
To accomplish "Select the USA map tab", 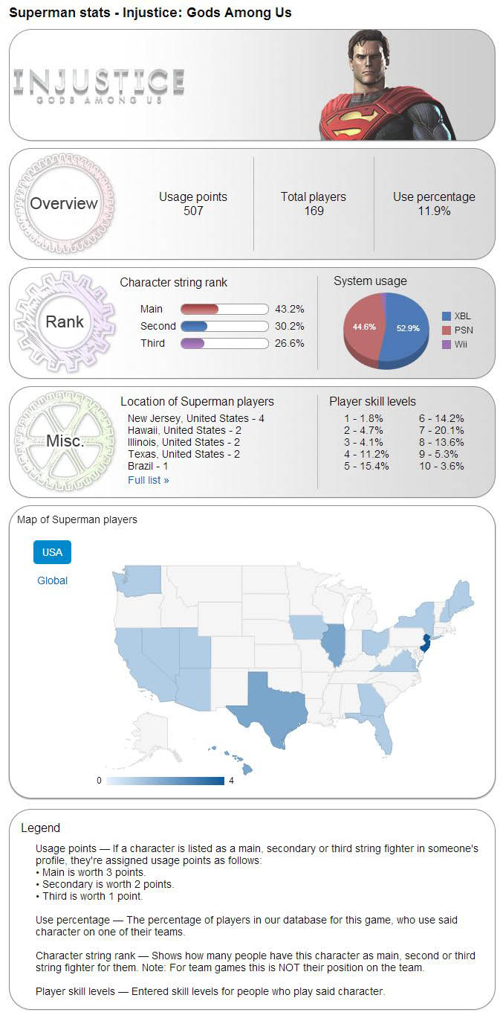I will coord(52,552).
